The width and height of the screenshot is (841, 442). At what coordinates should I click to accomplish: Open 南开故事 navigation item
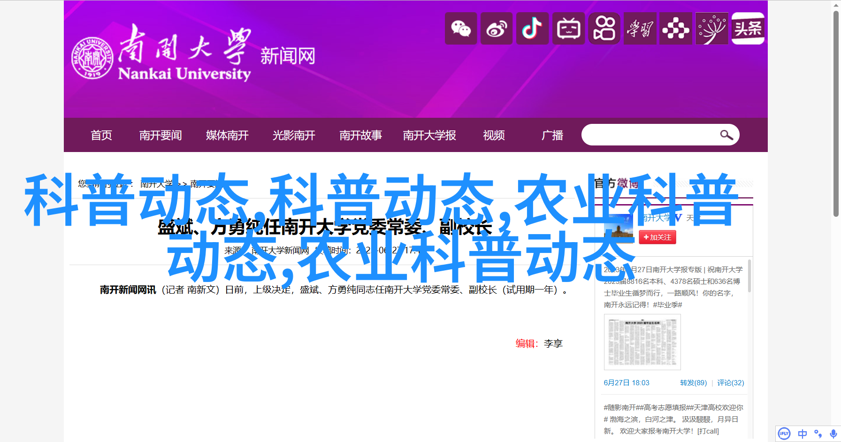pyautogui.click(x=360, y=135)
